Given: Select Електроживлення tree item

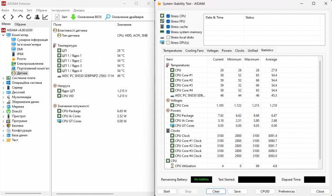Looking at the screenshot, I should [x=30, y=63].
